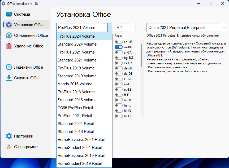Click the Настройки gear icon
Image resolution: width=229 pixels, height=168 pixels.
pos(9,136)
